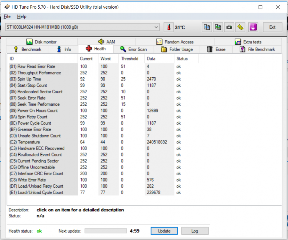Select the Throughput Performance row

point(103,73)
